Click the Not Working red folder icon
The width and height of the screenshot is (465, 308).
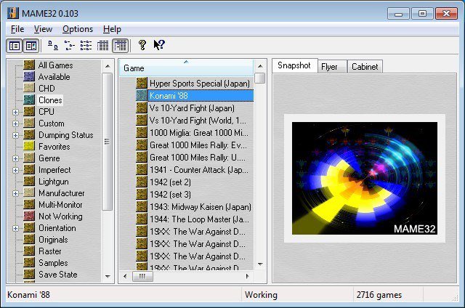click(x=29, y=216)
